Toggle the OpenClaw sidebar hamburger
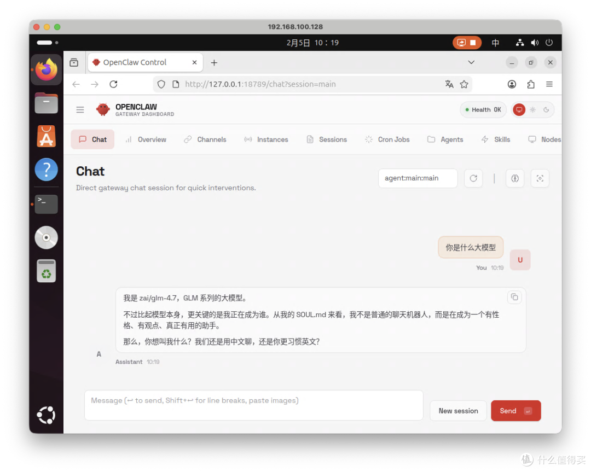The height and width of the screenshot is (472, 591). click(80, 109)
